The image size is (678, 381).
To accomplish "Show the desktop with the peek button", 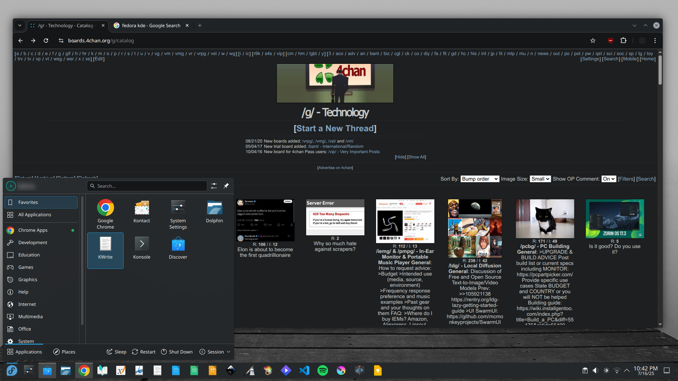I will pos(667,370).
